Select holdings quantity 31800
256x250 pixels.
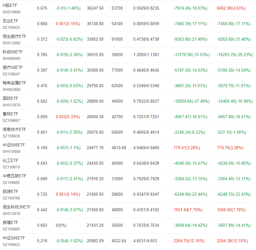pyautogui.click(x=117, y=179)
